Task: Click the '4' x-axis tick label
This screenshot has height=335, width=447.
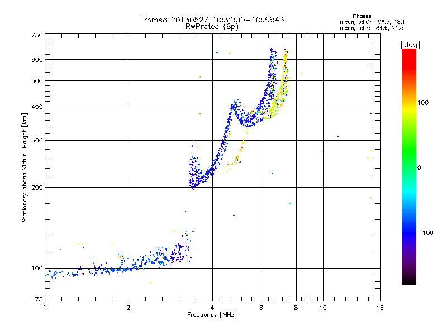Action: tap(212, 308)
